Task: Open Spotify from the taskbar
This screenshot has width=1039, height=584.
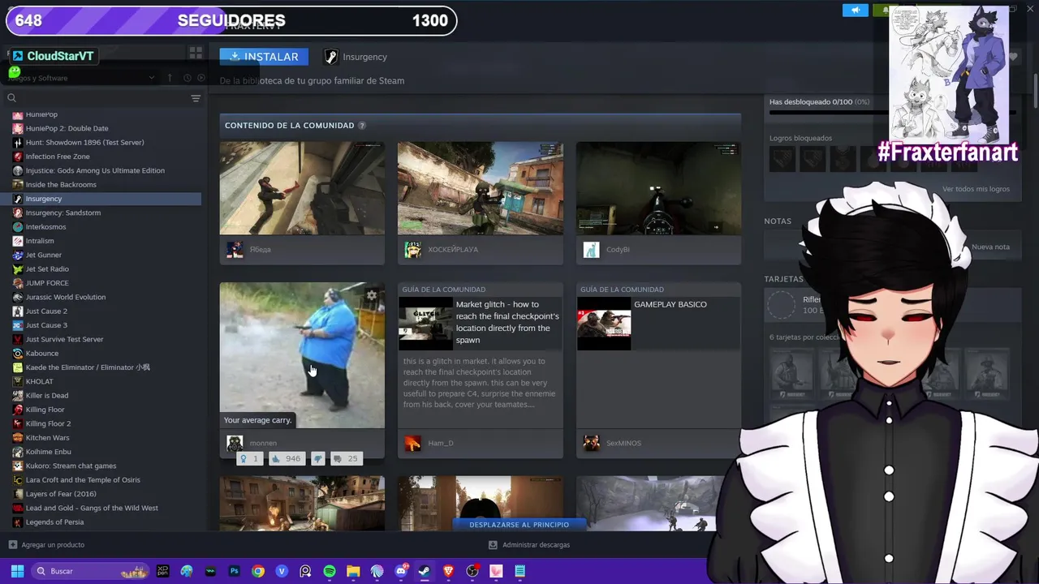Action: (x=329, y=571)
